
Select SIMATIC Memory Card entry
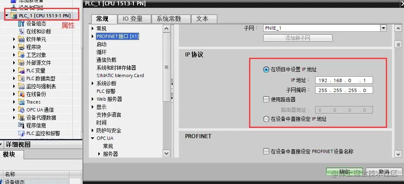coord(120,75)
